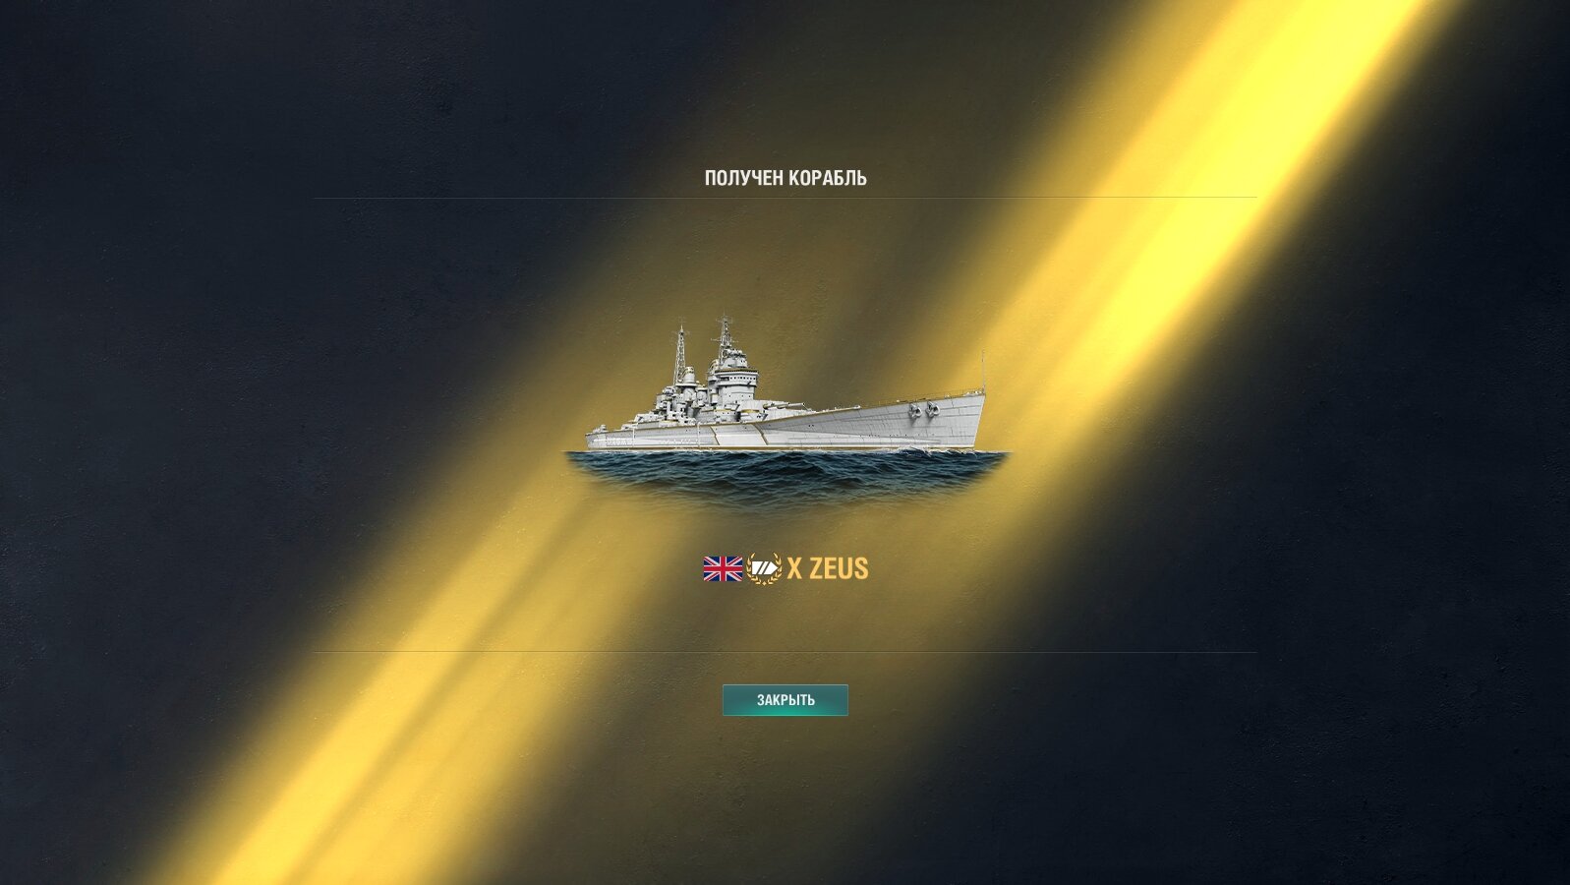The image size is (1570, 885).
Task: Click the ПОЛУЧЕН КОРАБЛЬ header text
Action: [785, 178]
